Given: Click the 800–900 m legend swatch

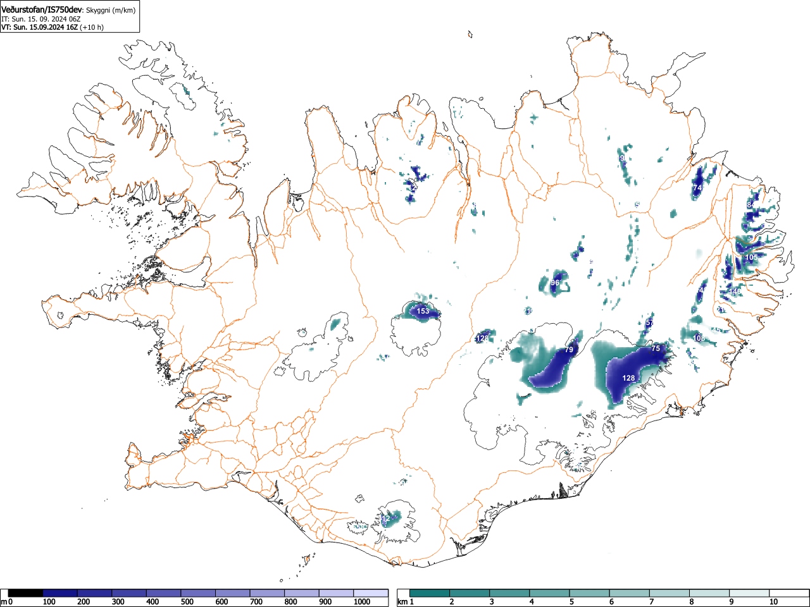Looking at the screenshot, I should 302,593.
